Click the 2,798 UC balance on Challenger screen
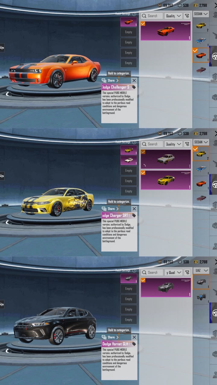Image resolution: width=217 pixels, height=385 pixels. (203, 5)
